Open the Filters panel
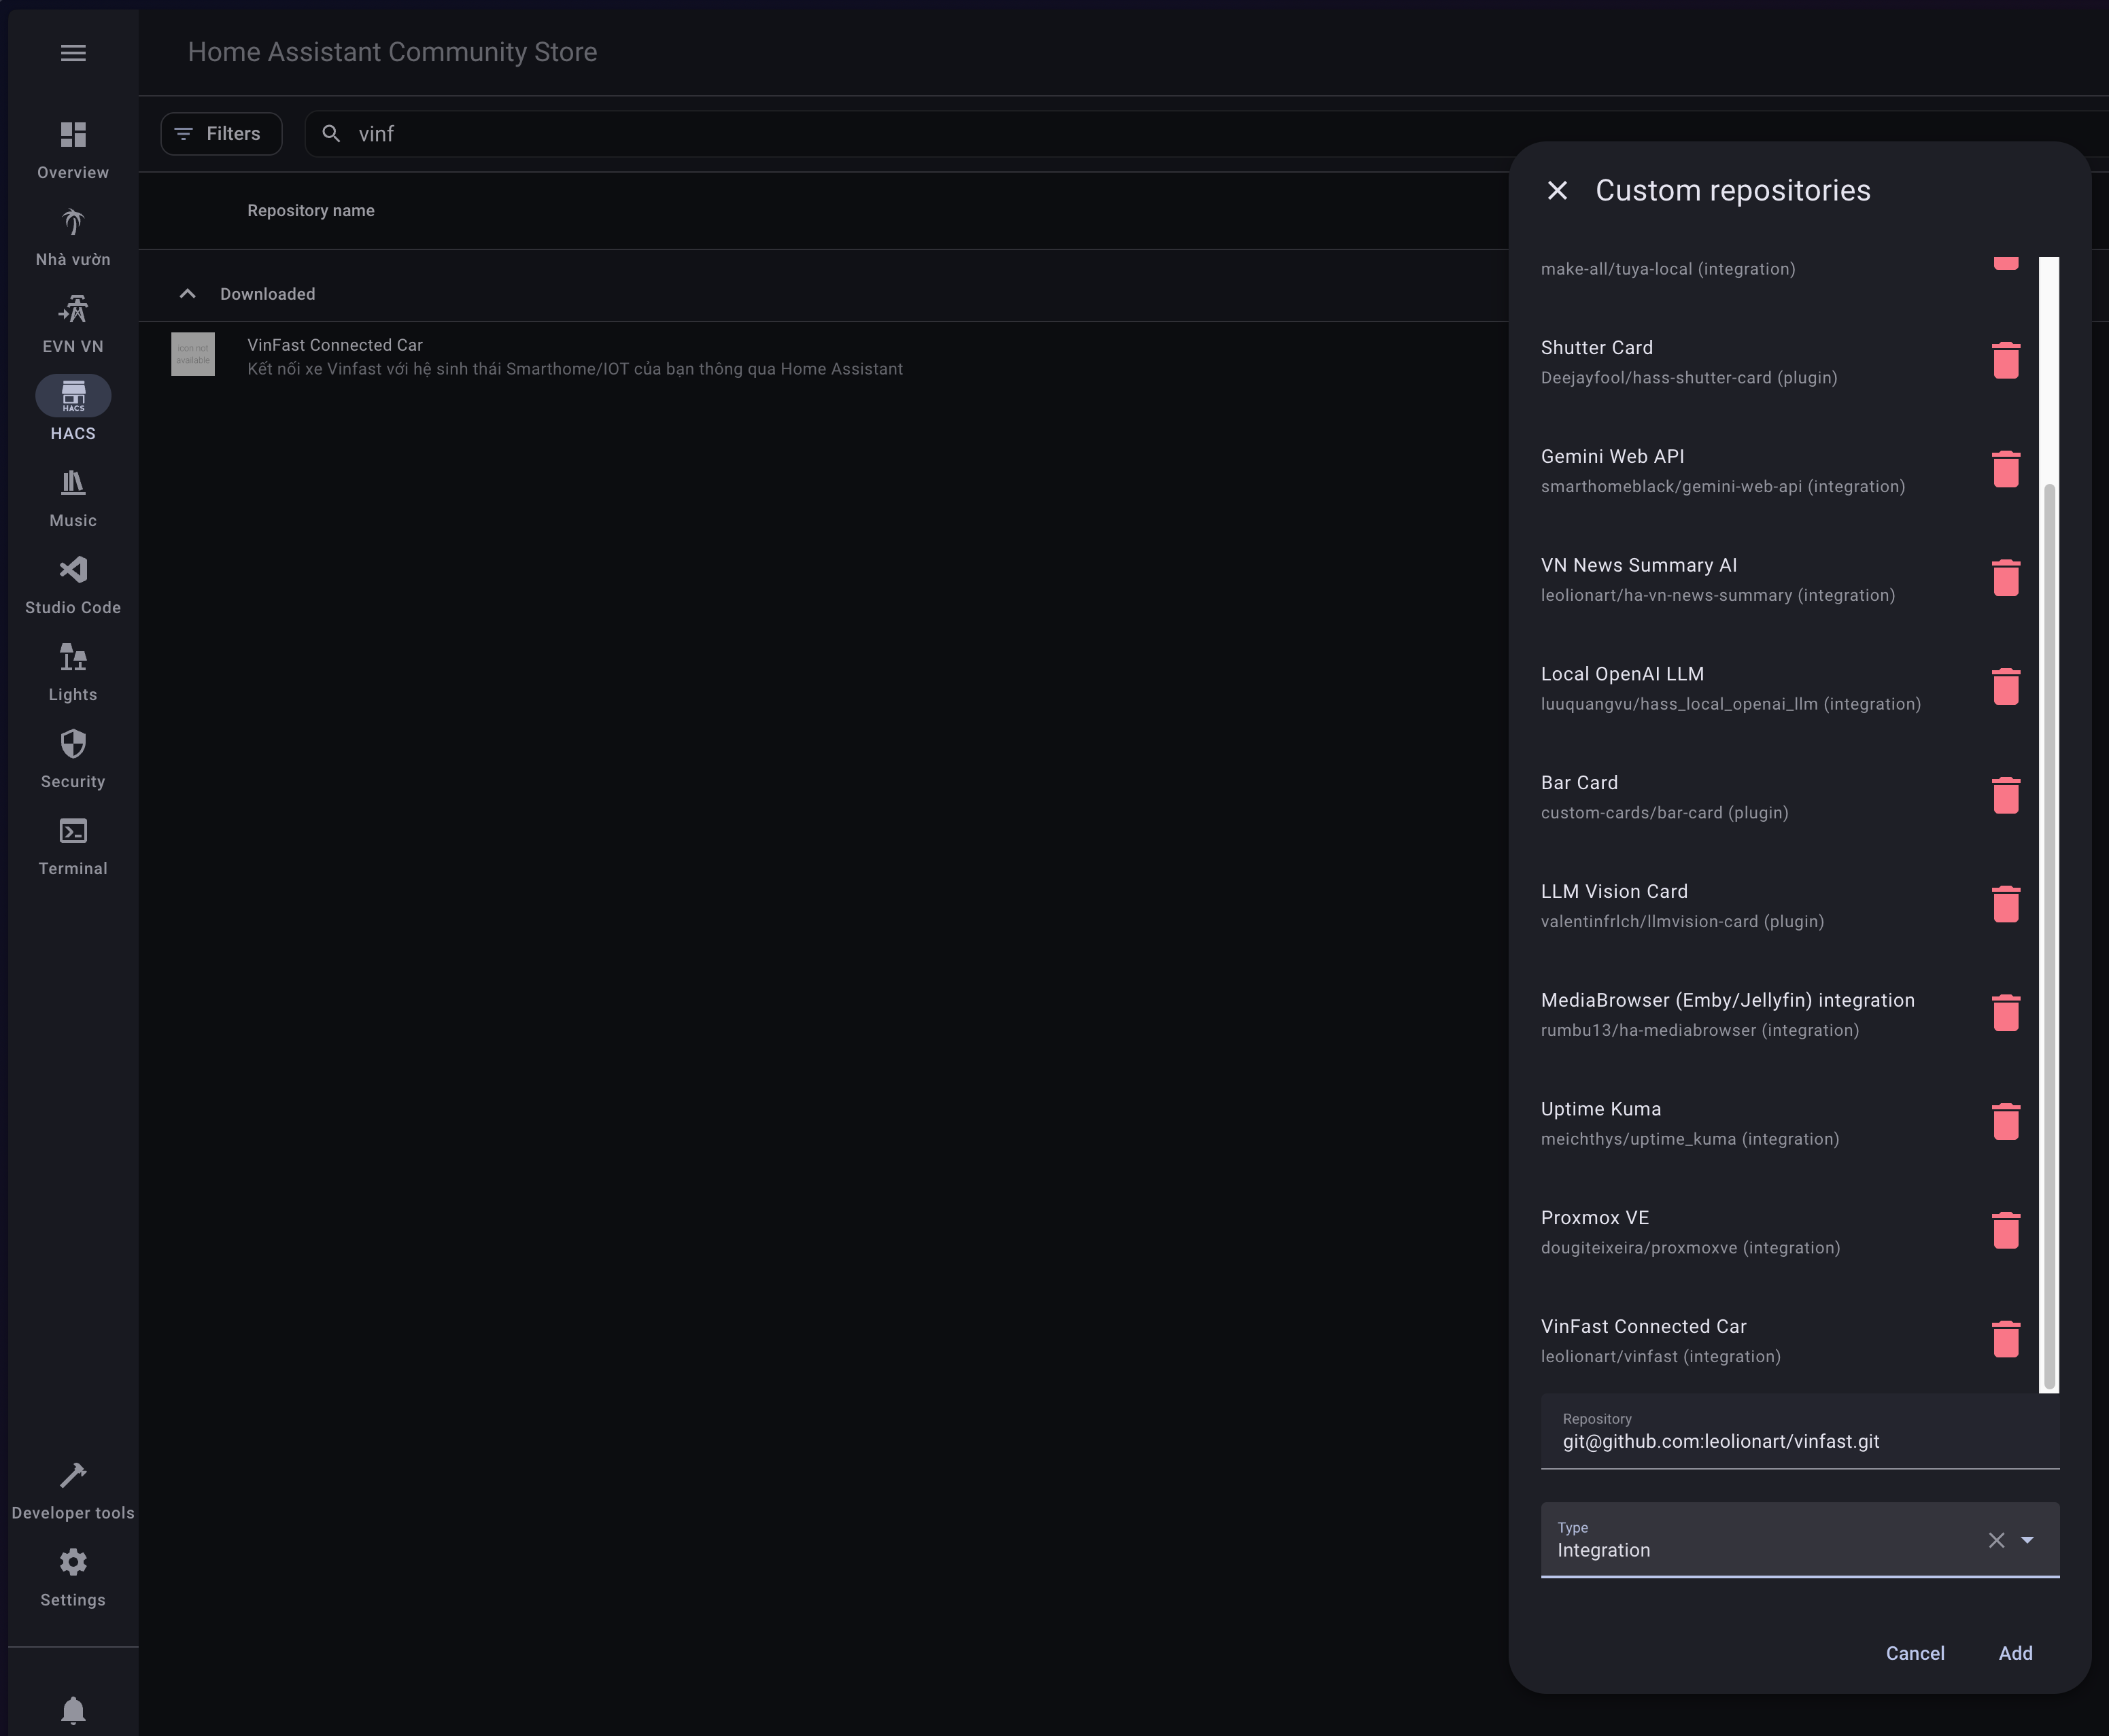Image resolution: width=2109 pixels, height=1736 pixels. (221, 134)
